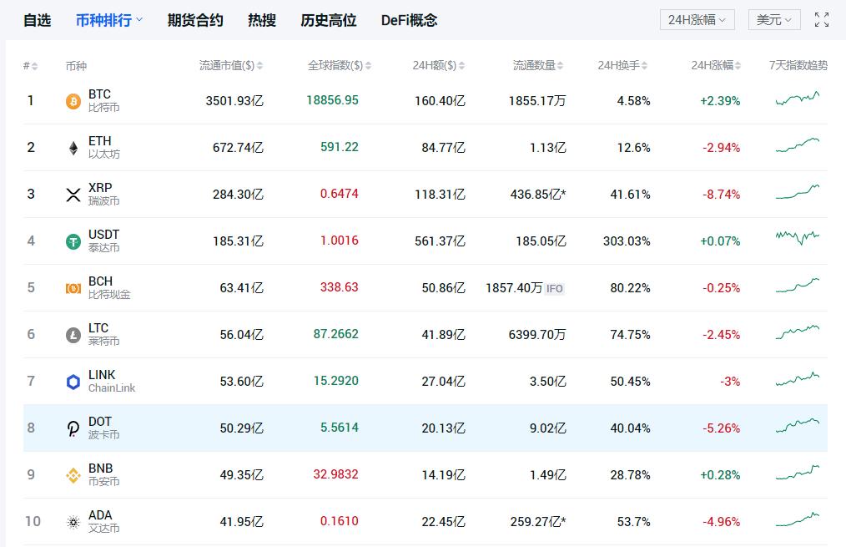Click the Ethereum (ETH) diamond icon
The height and width of the screenshot is (547, 846).
click(x=73, y=148)
